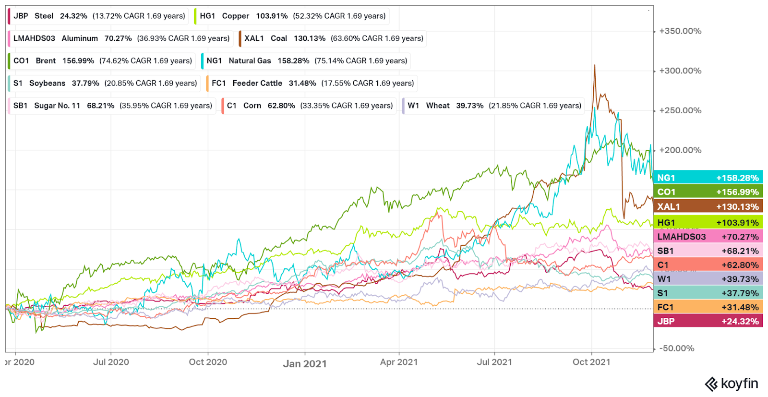Image resolution: width=768 pixels, height=397 pixels.
Task: Click the CO1 +156.99% price tag
Action: (x=708, y=192)
